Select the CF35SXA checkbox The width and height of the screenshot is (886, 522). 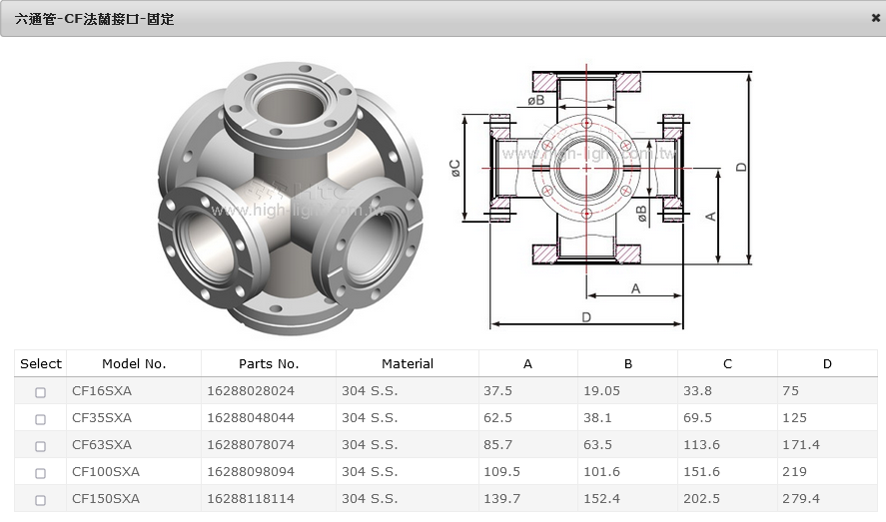(x=40, y=419)
